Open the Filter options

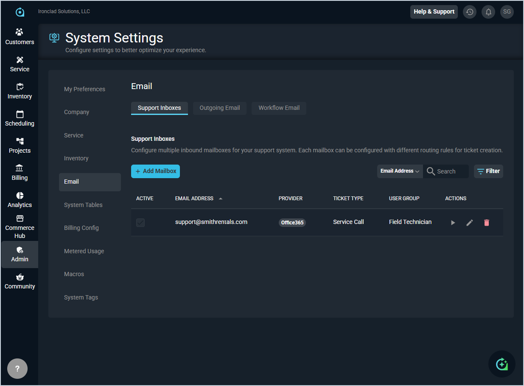488,171
